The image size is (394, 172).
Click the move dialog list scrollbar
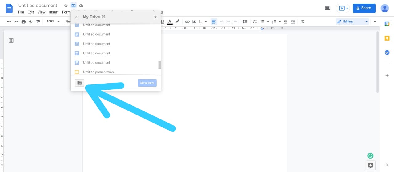(159, 65)
